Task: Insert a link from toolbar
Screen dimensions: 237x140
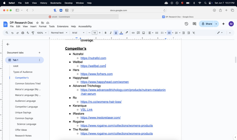Action: point(133,33)
